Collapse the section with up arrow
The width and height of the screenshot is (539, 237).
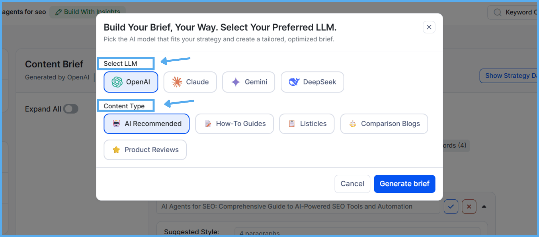click(484, 206)
